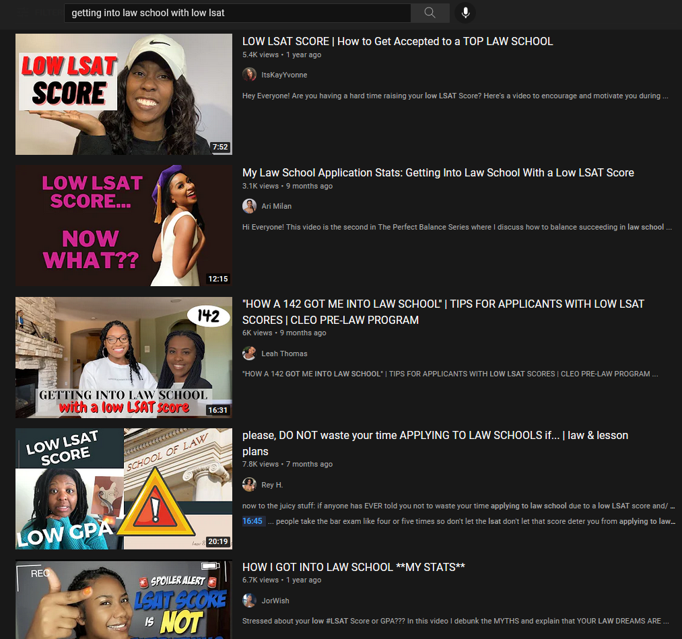
Task: Click the 16:31 duration badge
Action: tap(218, 410)
